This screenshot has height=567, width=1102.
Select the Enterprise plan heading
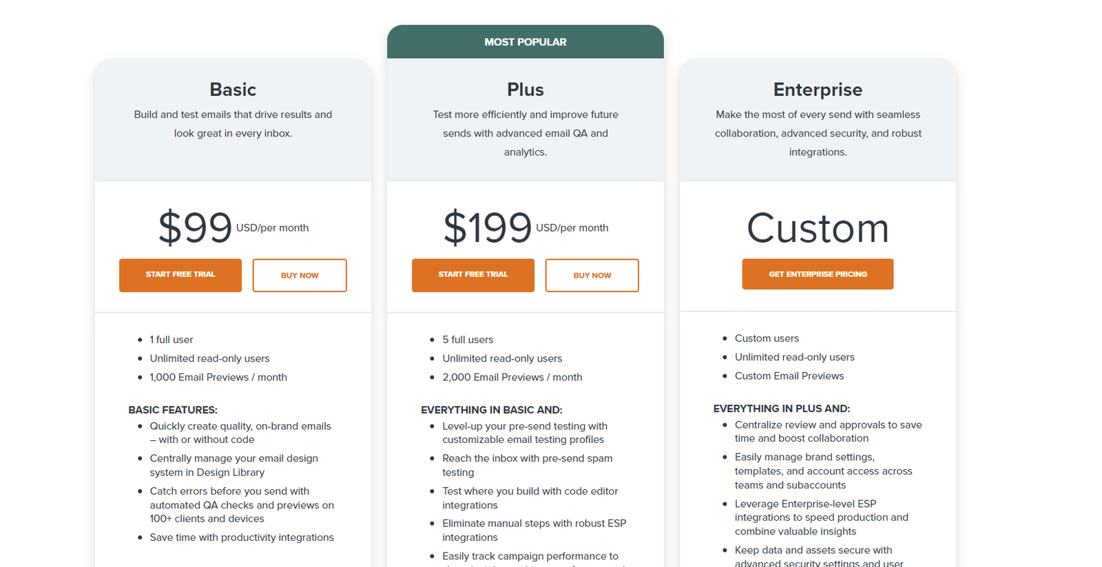click(818, 90)
